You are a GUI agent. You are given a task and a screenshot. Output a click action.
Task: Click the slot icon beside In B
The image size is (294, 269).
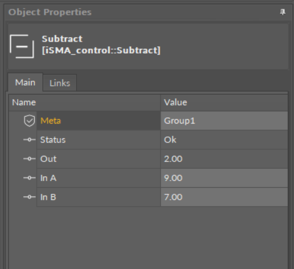pos(29,197)
